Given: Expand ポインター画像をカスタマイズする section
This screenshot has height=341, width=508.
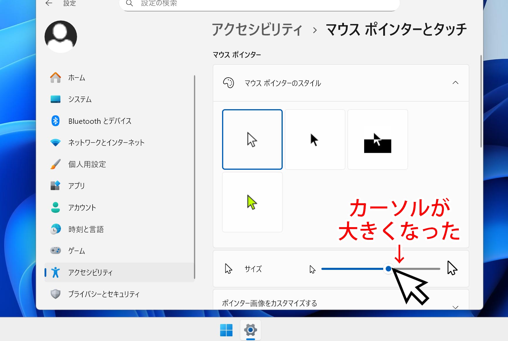Looking at the screenshot, I should [455, 306].
